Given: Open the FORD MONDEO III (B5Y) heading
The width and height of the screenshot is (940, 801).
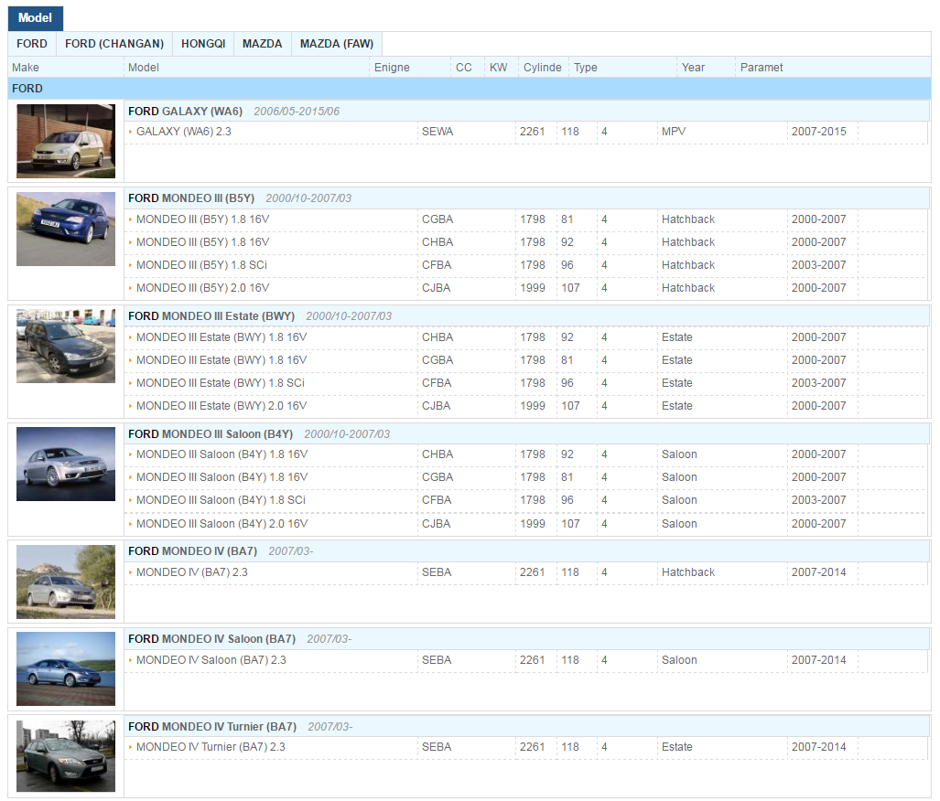Looking at the screenshot, I should [191, 198].
